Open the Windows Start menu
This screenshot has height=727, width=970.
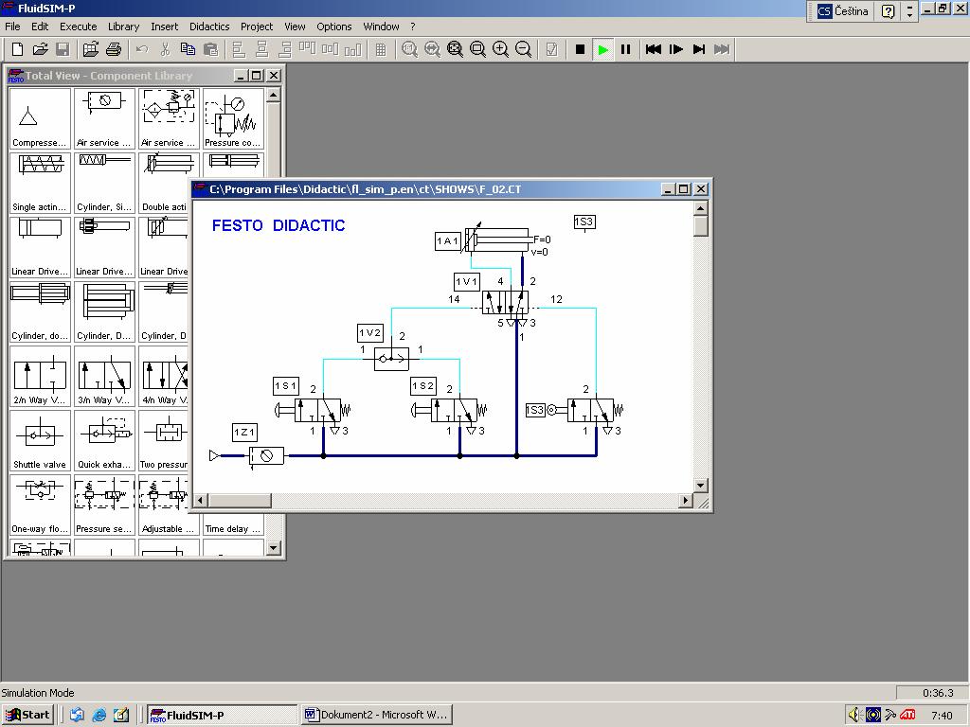[x=27, y=716]
